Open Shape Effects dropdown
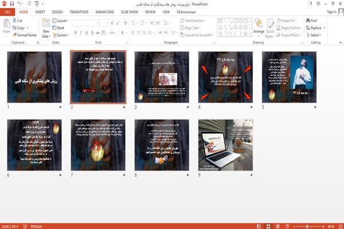This screenshot has width=344, height=229. point(289,35)
